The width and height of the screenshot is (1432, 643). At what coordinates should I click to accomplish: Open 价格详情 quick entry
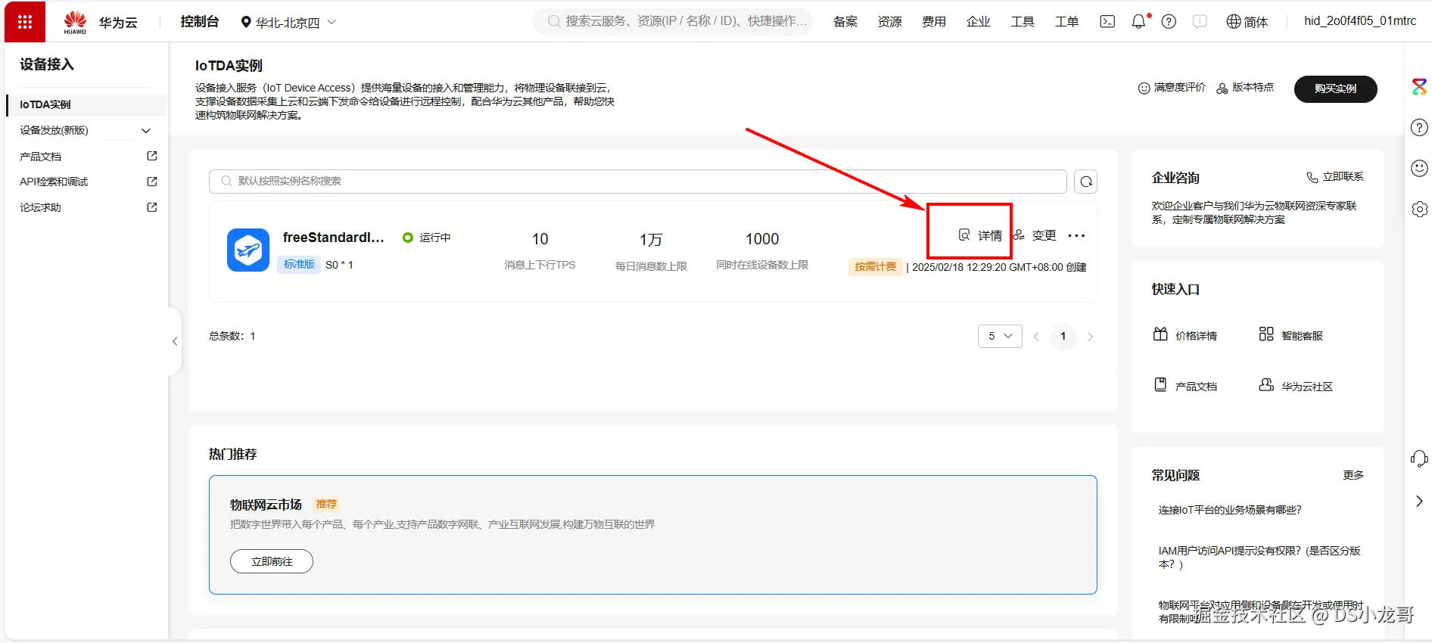point(1185,335)
